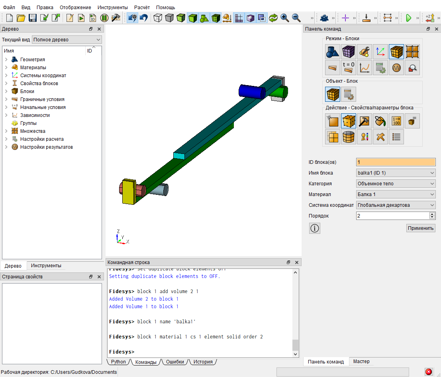Open a file using the yellow folder icon
This screenshot has width=441, height=377.
point(21,18)
